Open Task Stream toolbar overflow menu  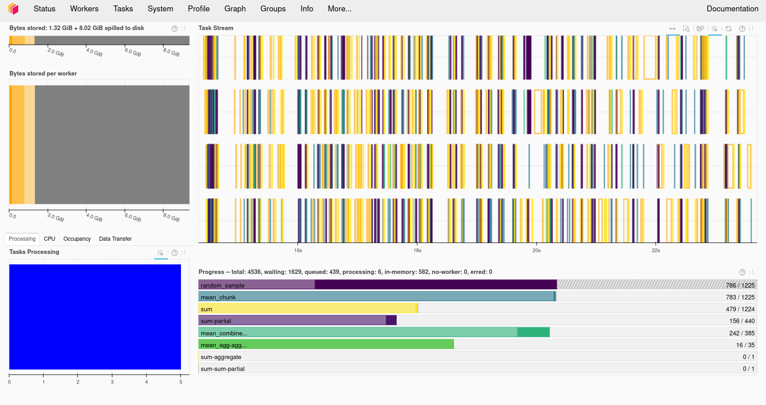coord(752,28)
